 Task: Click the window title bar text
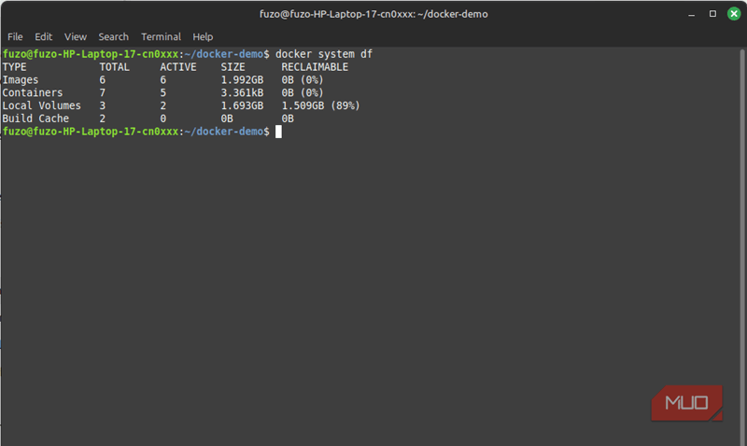[373, 14]
